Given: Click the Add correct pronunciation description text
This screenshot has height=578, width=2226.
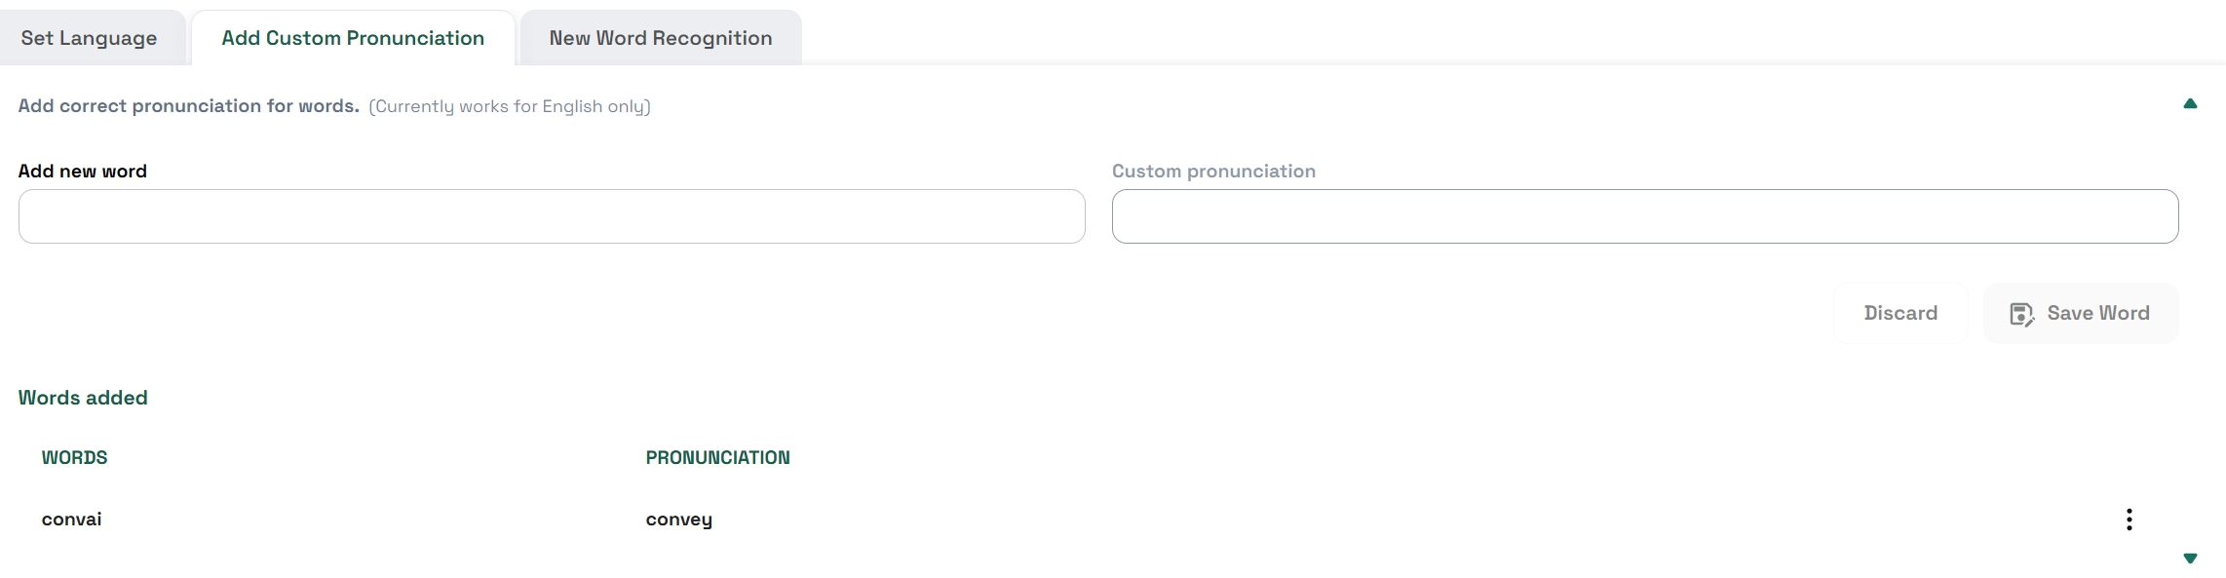Looking at the screenshot, I should point(188,106).
